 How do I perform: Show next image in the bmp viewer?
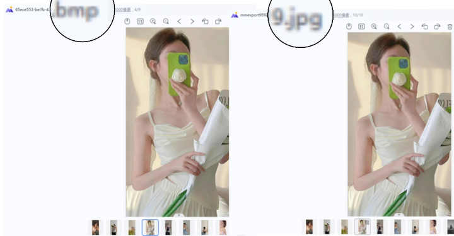coord(192,21)
